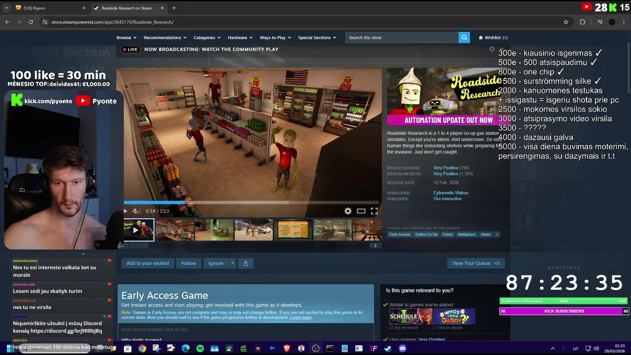Open the Oro Interactive publisher link
The width and height of the screenshot is (631, 355).
click(448, 199)
